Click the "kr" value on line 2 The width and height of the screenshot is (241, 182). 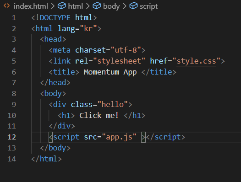(x=88, y=28)
